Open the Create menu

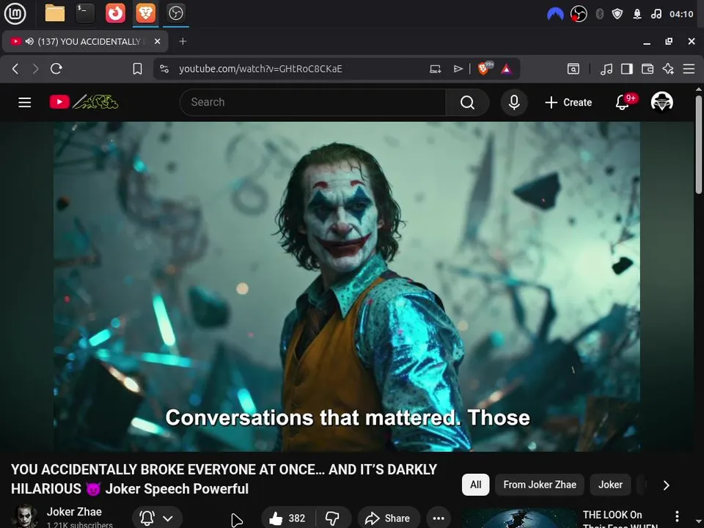568,103
